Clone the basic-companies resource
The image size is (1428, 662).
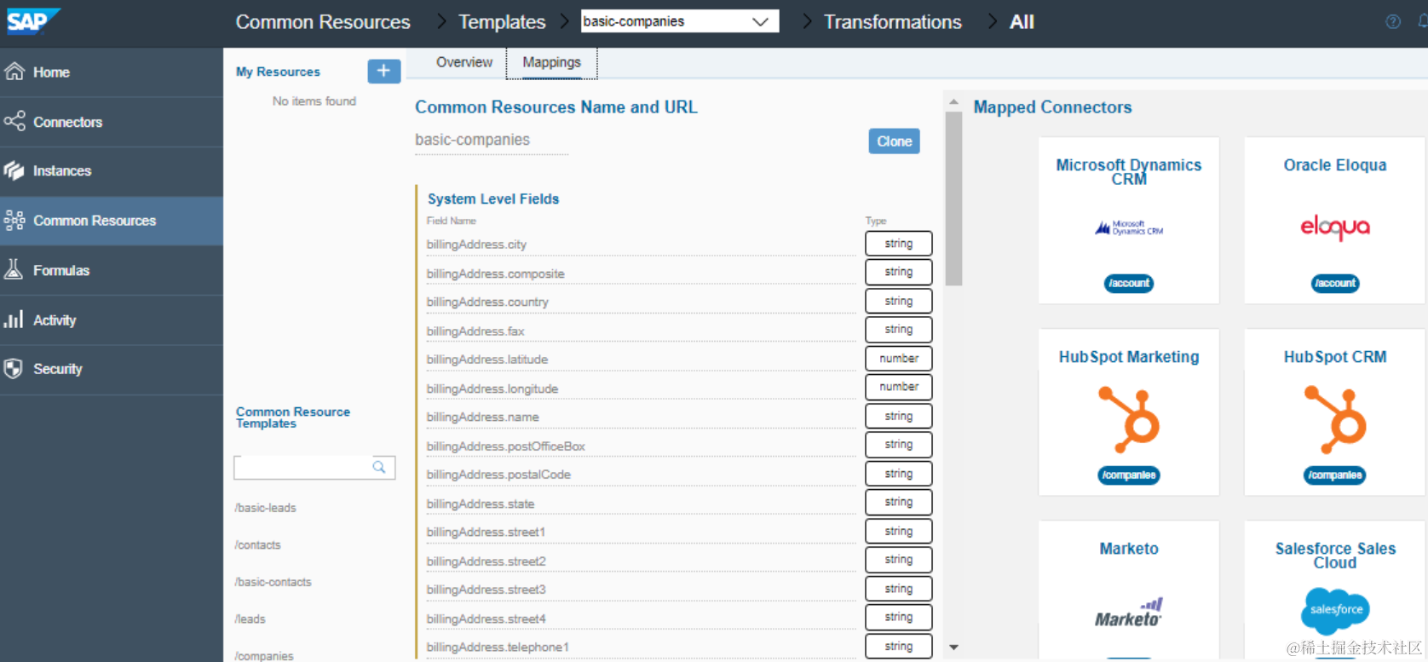894,141
